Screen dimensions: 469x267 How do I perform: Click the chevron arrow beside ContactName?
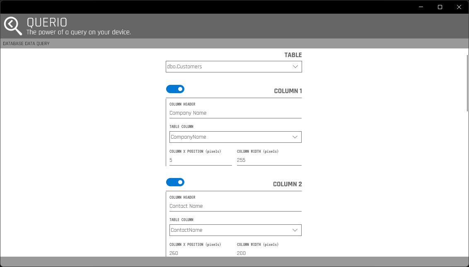[295, 230]
